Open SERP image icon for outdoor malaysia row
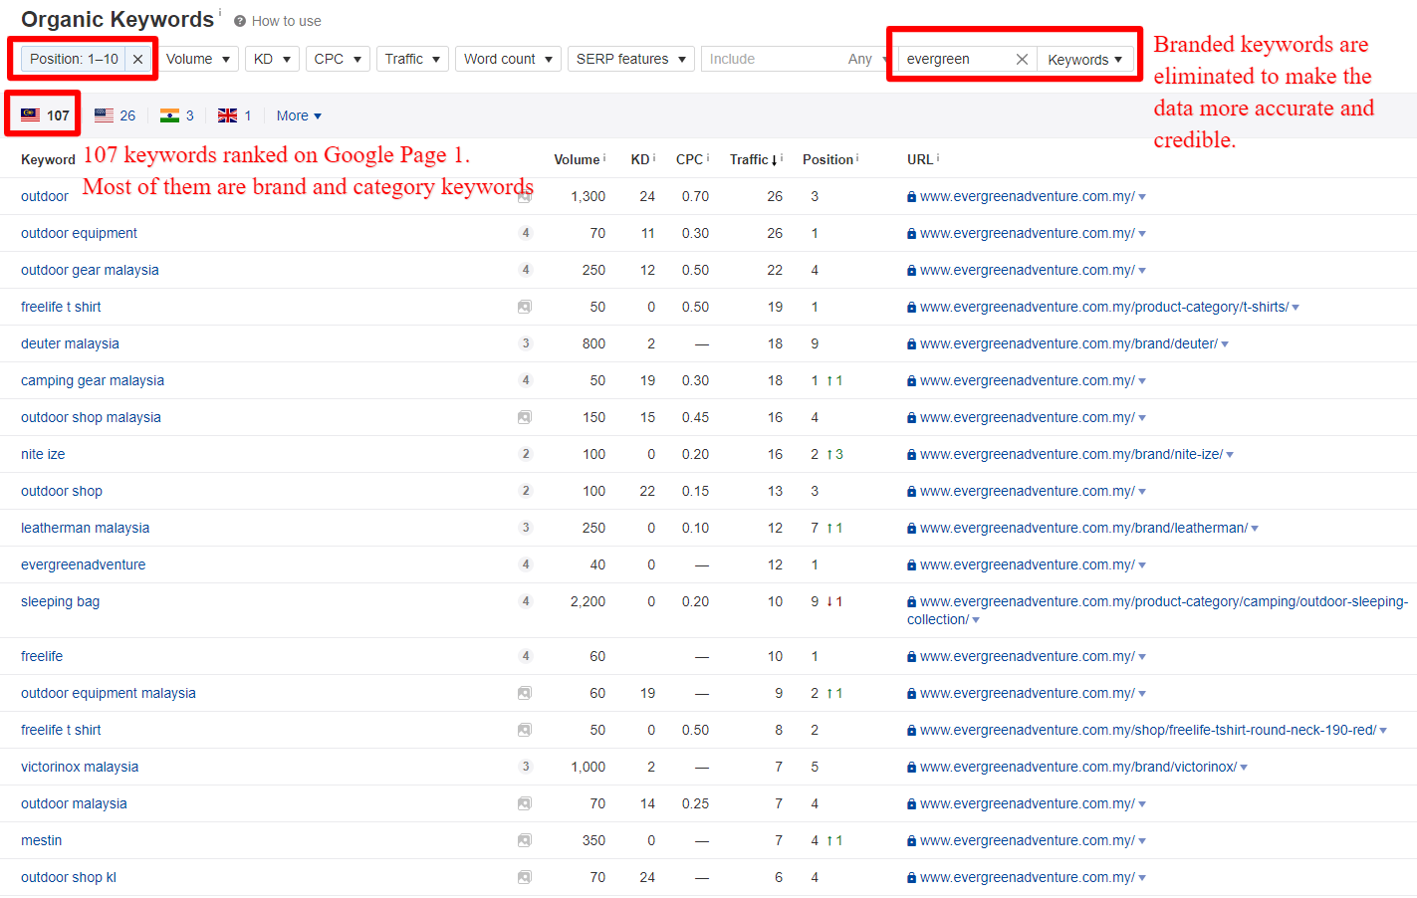 525,803
